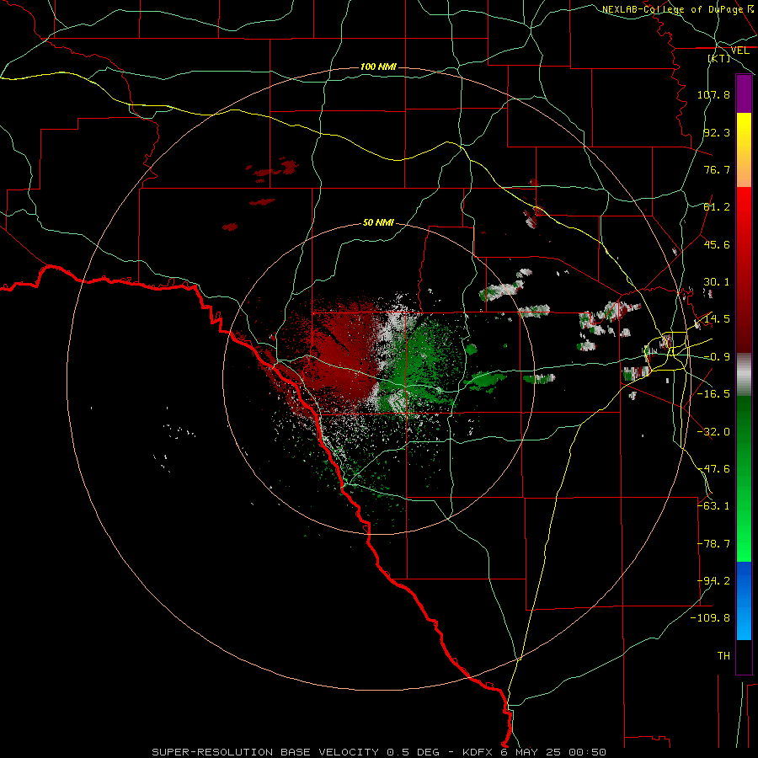Click the 92.3 velocity scale value

click(x=717, y=132)
